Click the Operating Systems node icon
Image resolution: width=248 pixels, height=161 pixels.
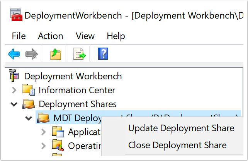[x=58, y=146]
